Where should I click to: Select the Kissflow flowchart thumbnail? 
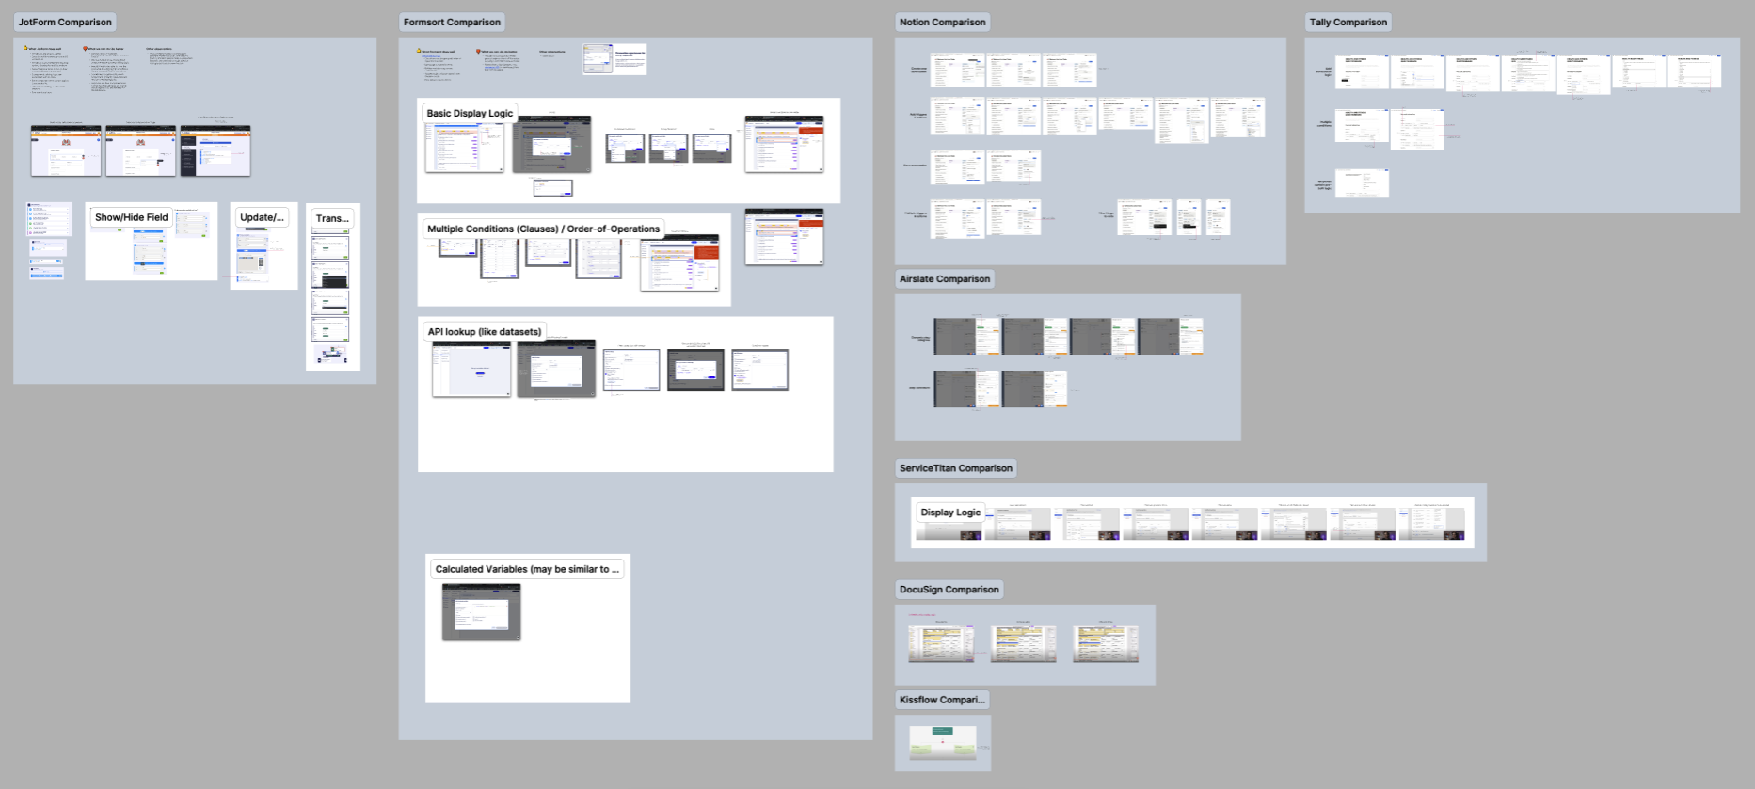(x=943, y=743)
